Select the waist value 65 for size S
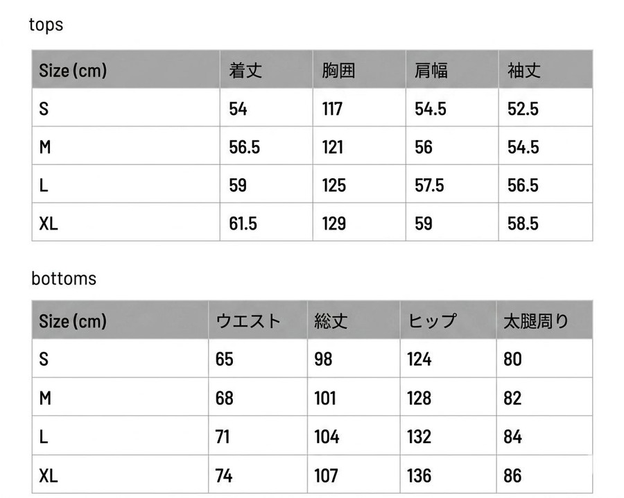 click(224, 359)
